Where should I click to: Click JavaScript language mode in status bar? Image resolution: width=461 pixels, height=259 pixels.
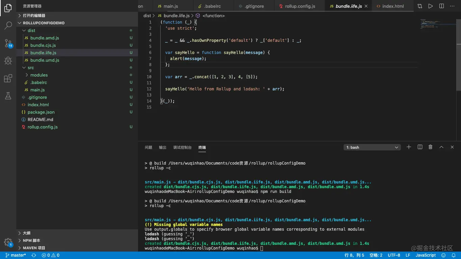tap(426, 255)
